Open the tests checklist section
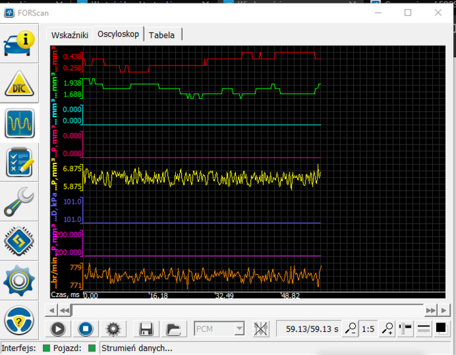 coord(19,162)
